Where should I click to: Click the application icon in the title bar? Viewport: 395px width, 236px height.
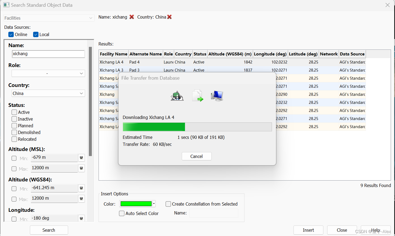[6, 5]
